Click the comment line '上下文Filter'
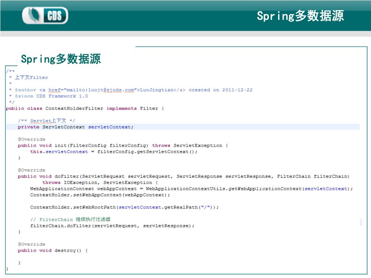This screenshot has height=278, width=371. 32,77
